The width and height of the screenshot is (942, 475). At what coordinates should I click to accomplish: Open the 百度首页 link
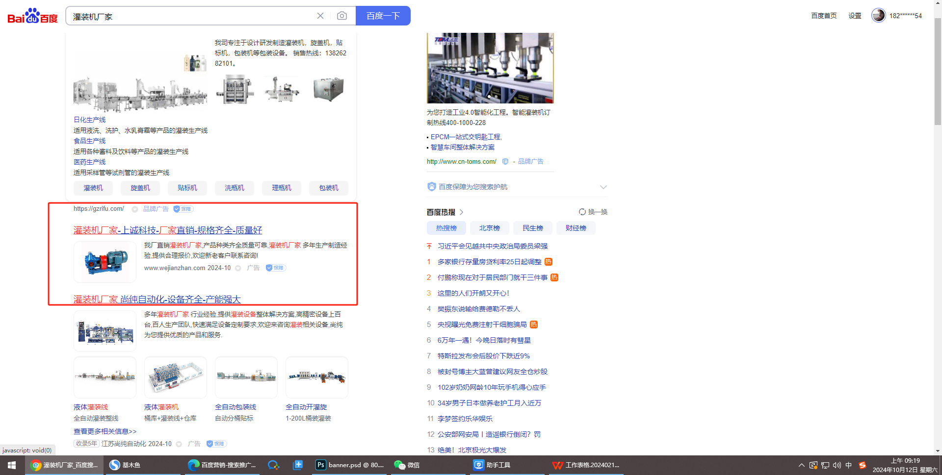click(x=824, y=16)
